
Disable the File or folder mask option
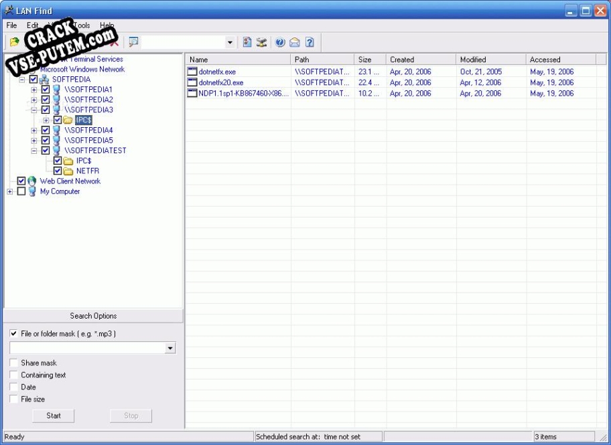[x=13, y=334]
